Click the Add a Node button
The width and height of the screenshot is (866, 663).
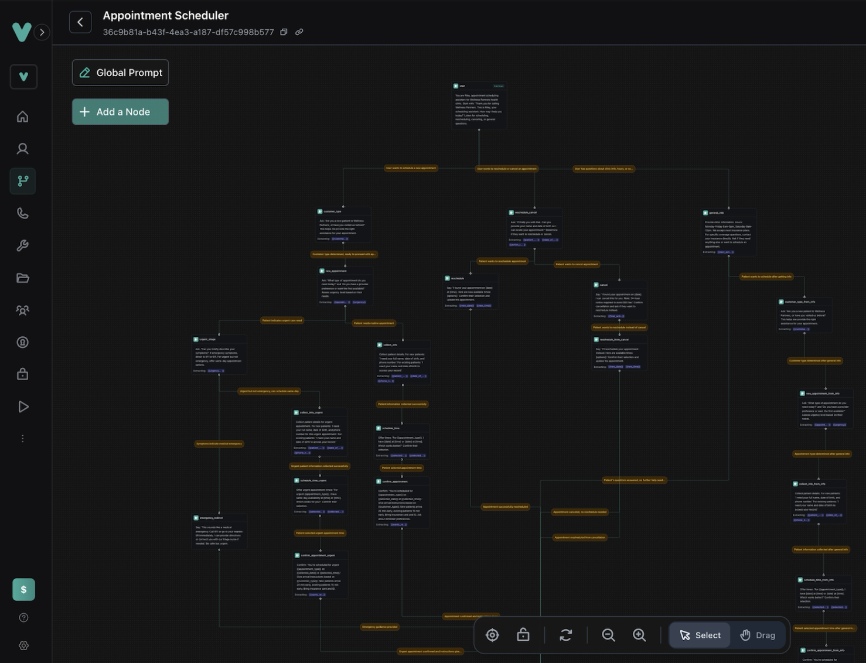click(120, 111)
